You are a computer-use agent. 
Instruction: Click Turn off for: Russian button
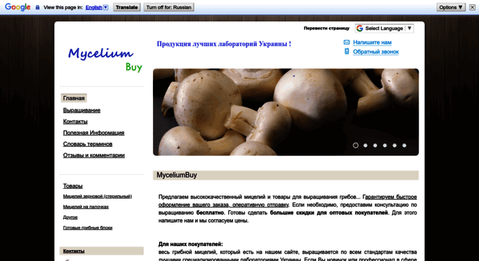pos(169,7)
